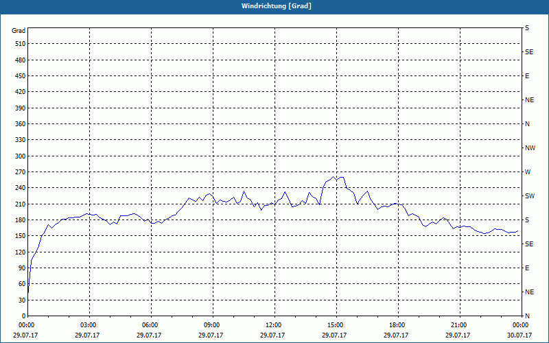Click the N compass label level with 0

(527, 316)
